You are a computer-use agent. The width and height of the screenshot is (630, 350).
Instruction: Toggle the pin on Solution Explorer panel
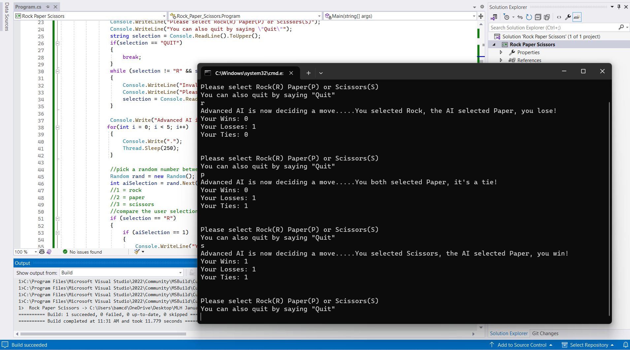coord(619,7)
